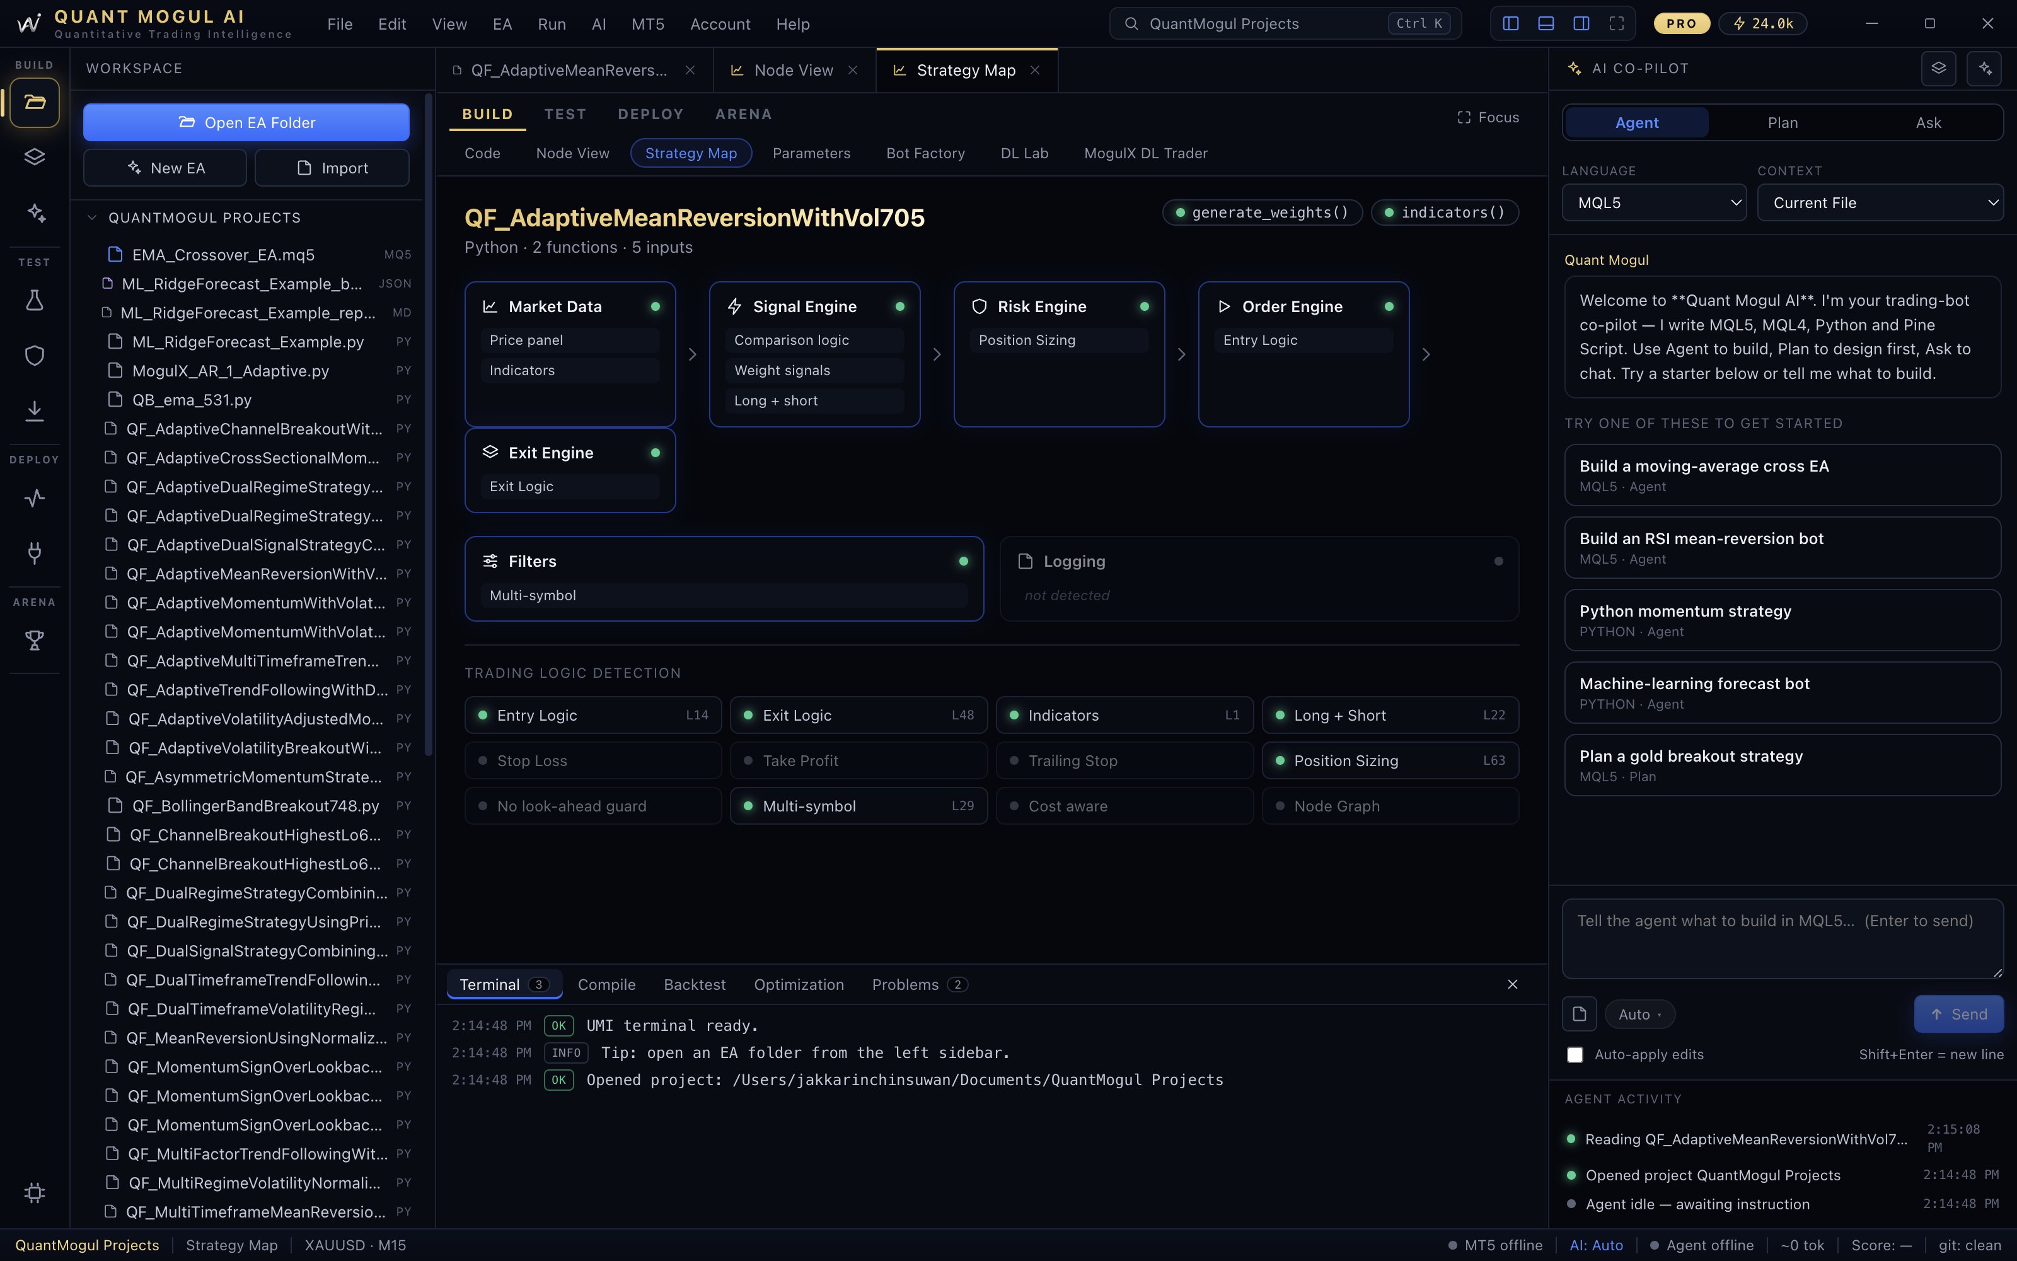The height and width of the screenshot is (1261, 2017).
Task: Switch co-pilot mode to Agent
Action: (x=1637, y=122)
